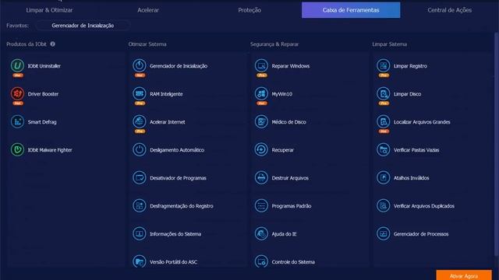Screen dimensions: 499x280
Task: Click the 'Driver Booster' label
Action: [x=43, y=94]
